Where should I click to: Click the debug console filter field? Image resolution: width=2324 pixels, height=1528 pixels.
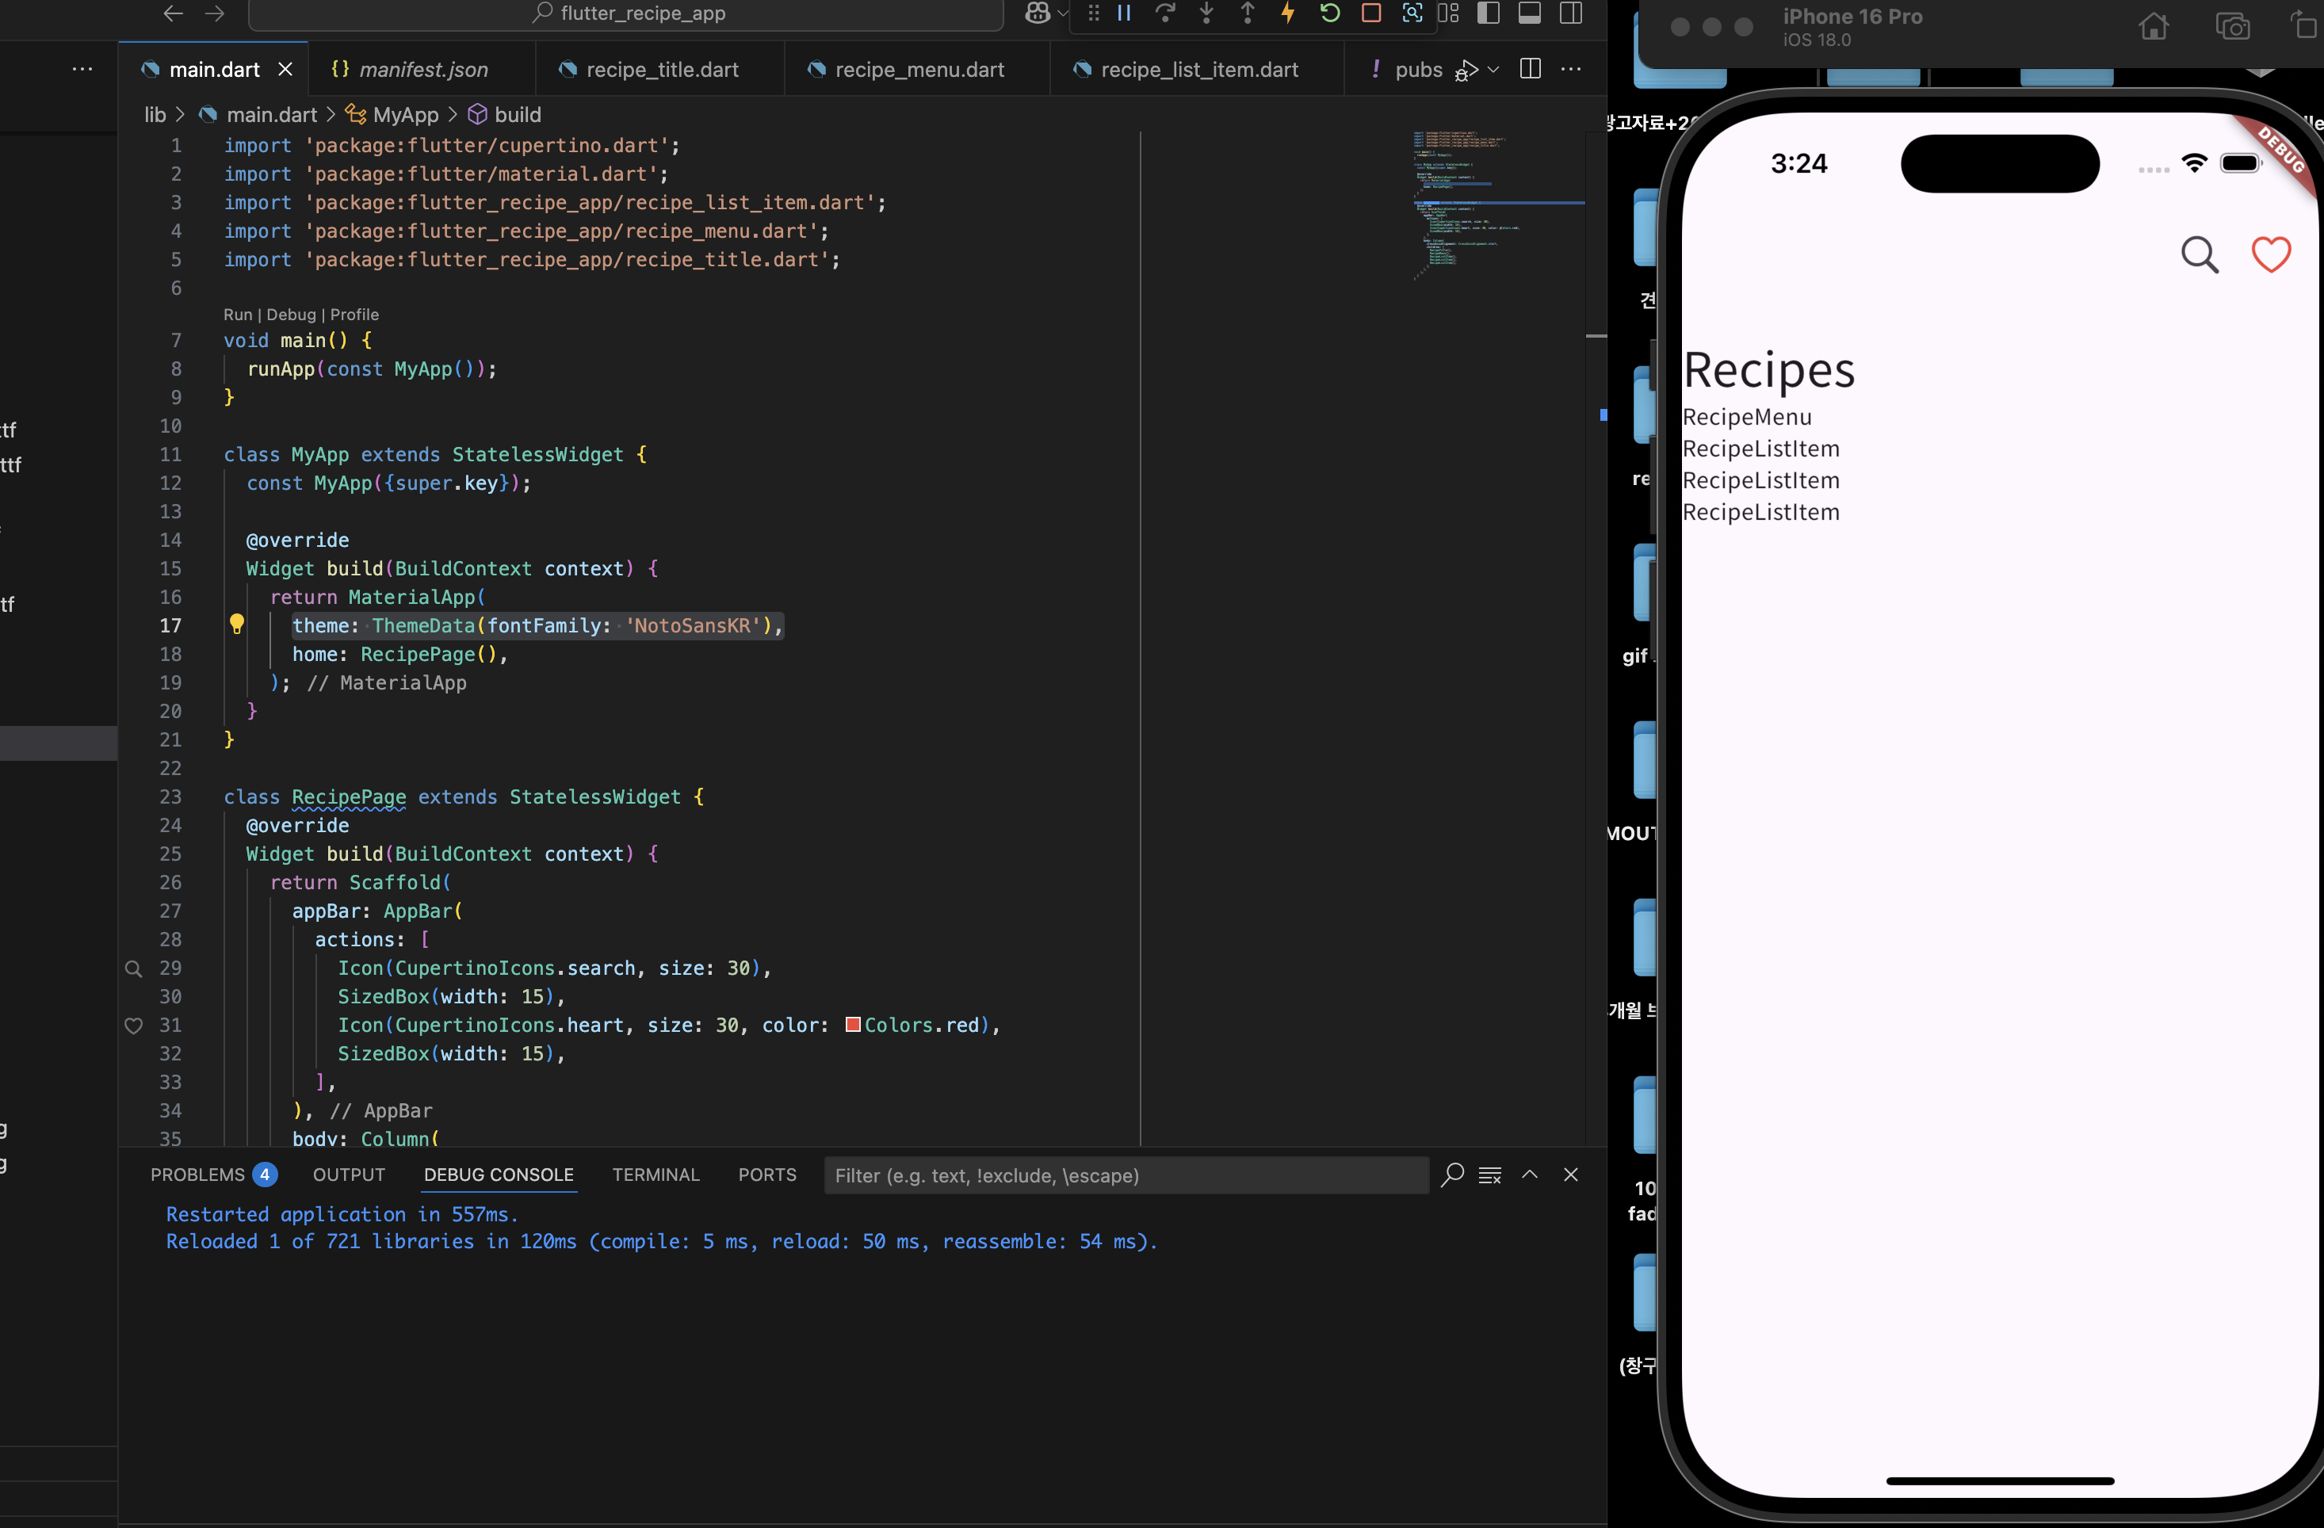(x=1126, y=1175)
